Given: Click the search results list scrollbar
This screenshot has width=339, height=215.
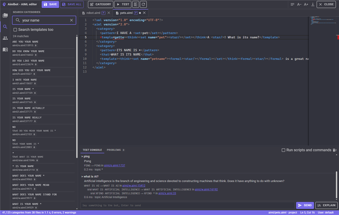Looking at the screenshot, I should point(77,98).
